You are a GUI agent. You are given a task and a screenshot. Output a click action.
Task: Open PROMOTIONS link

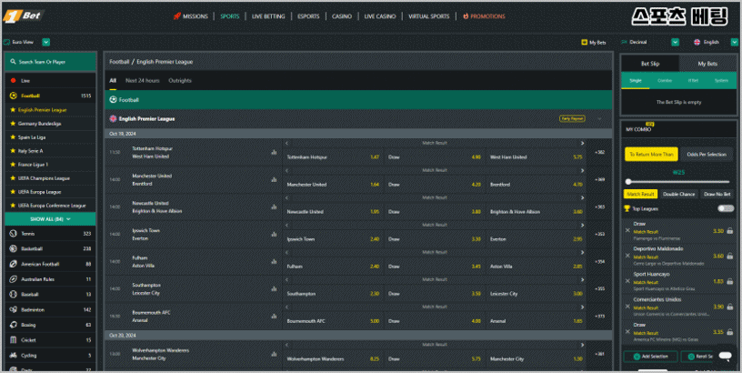click(x=484, y=16)
